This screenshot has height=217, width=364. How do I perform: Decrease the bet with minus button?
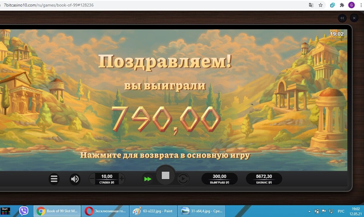(92, 179)
